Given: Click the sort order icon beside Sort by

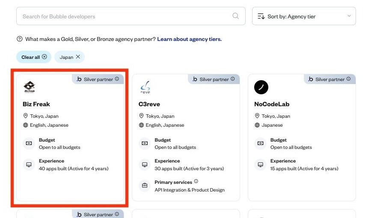Looking at the screenshot, I should [x=261, y=16].
